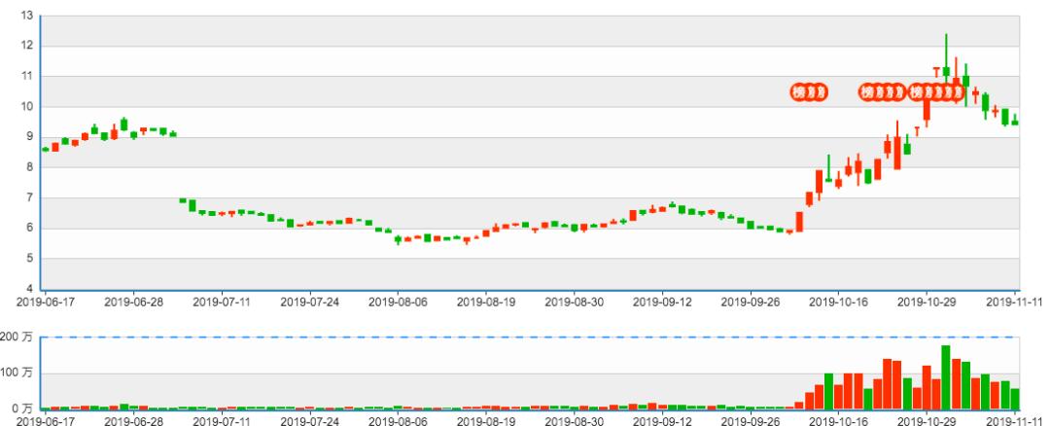Image resolution: width=1050 pixels, height=426 pixels.
Task: Click the price axis label 5
Action: (30, 259)
